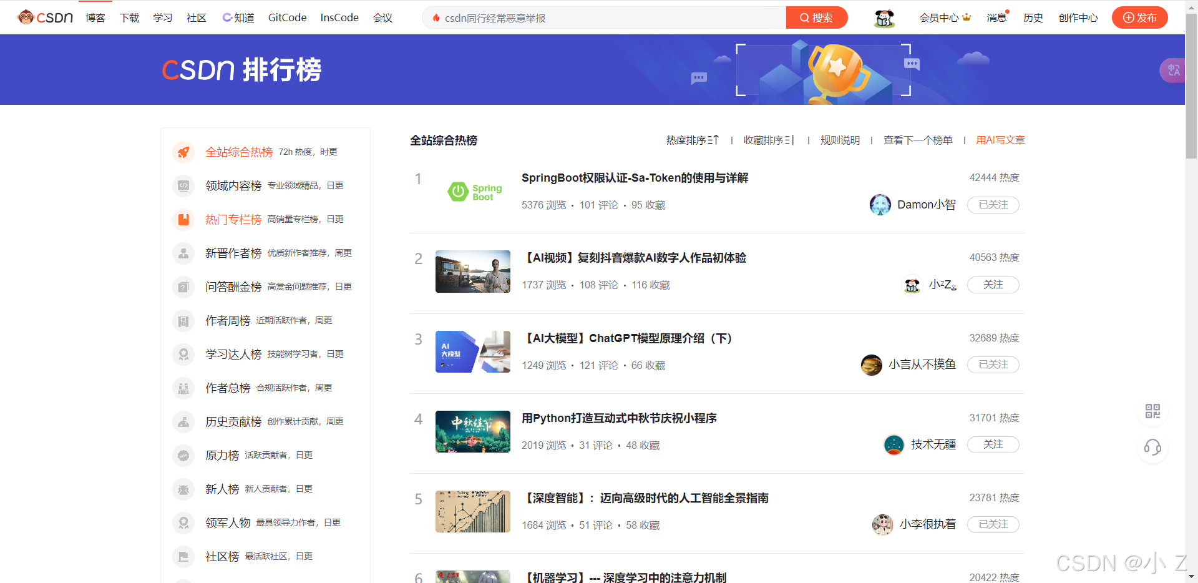1198x583 pixels.
Task: Open 会员中心 link
Action: [945, 17]
